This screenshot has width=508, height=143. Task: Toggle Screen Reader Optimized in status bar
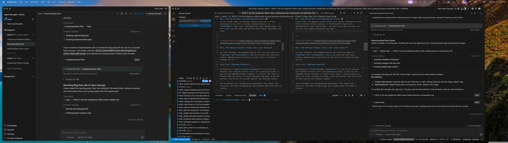(403, 139)
